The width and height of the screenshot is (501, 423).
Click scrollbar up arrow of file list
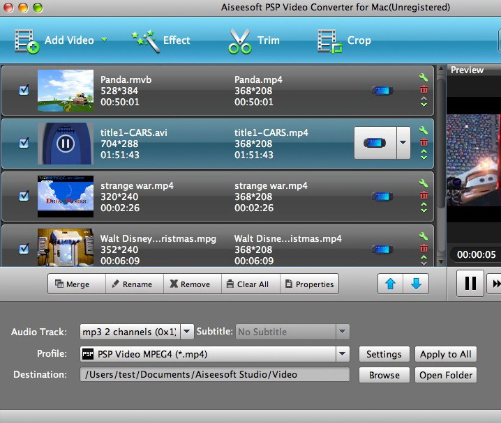pos(441,68)
